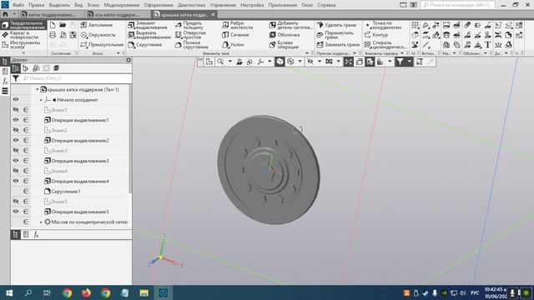Image resolution: width=534 pixels, height=300 pixels.
Task: Toggle visibility of Эскиз:2
Action: click(16, 130)
